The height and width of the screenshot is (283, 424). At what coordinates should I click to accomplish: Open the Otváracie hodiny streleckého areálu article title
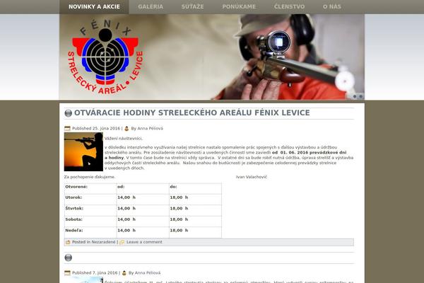click(x=192, y=112)
